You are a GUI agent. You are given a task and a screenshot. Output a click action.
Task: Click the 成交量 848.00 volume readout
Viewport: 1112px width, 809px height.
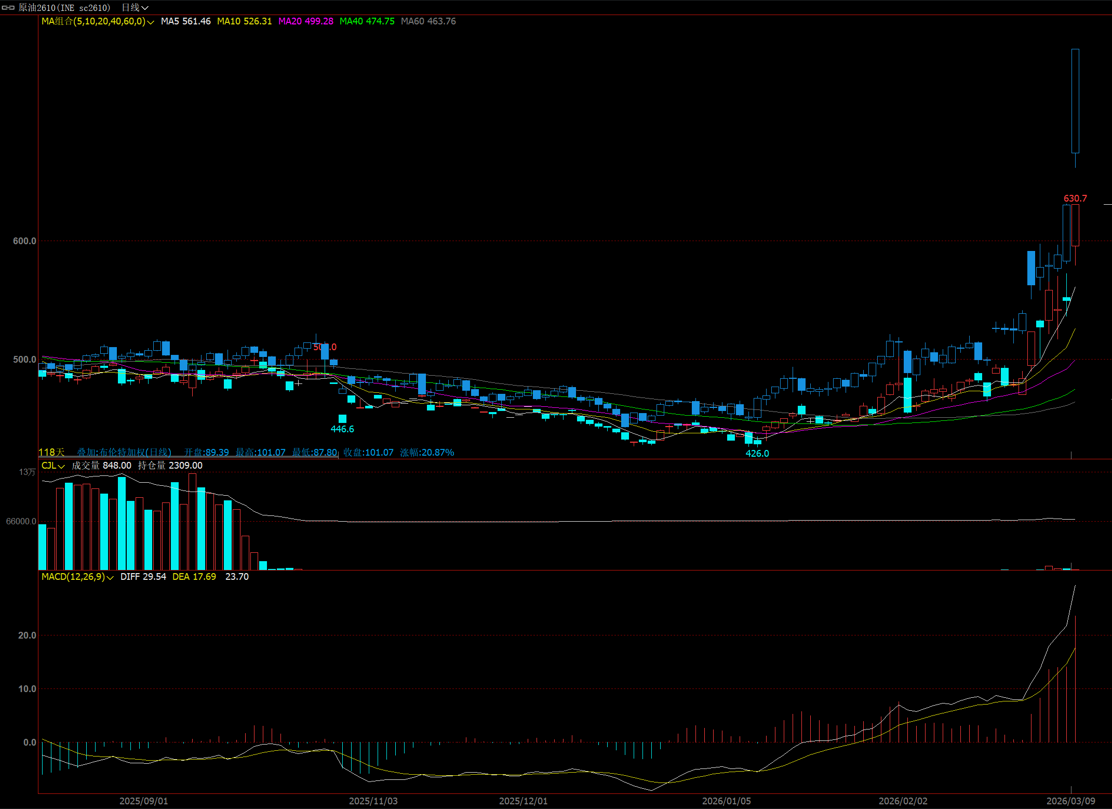(x=101, y=466)
